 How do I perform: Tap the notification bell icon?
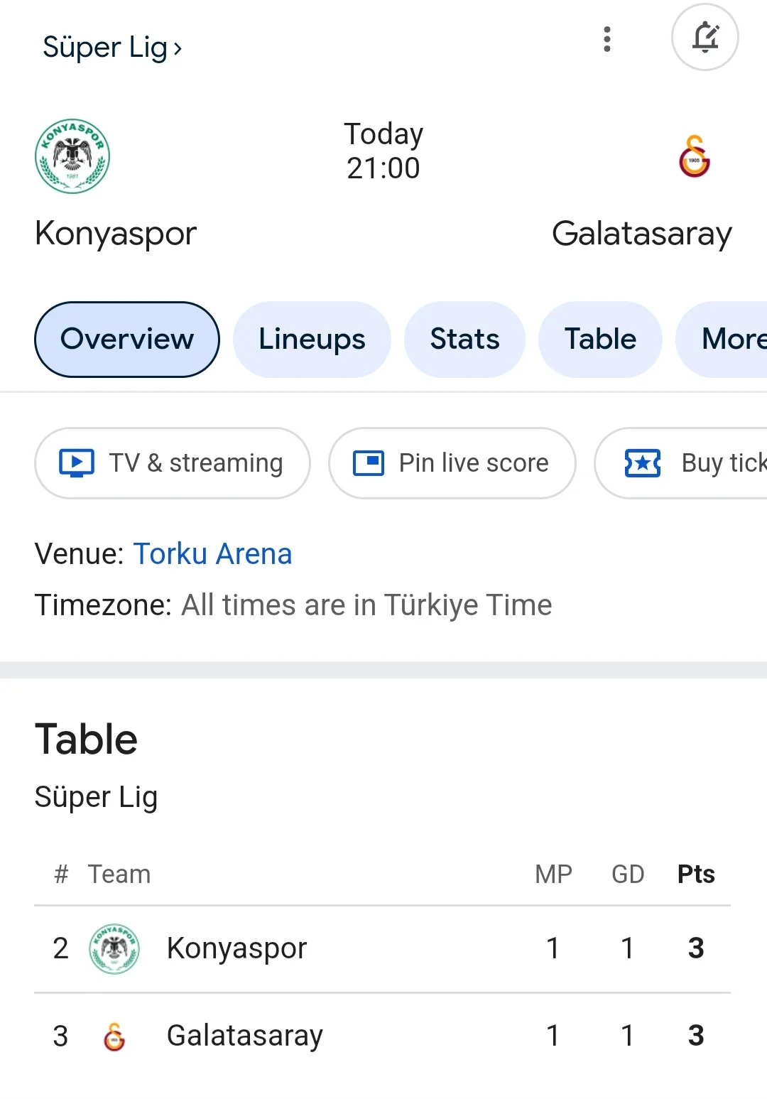pyautogui.click(x=705, y=38)
